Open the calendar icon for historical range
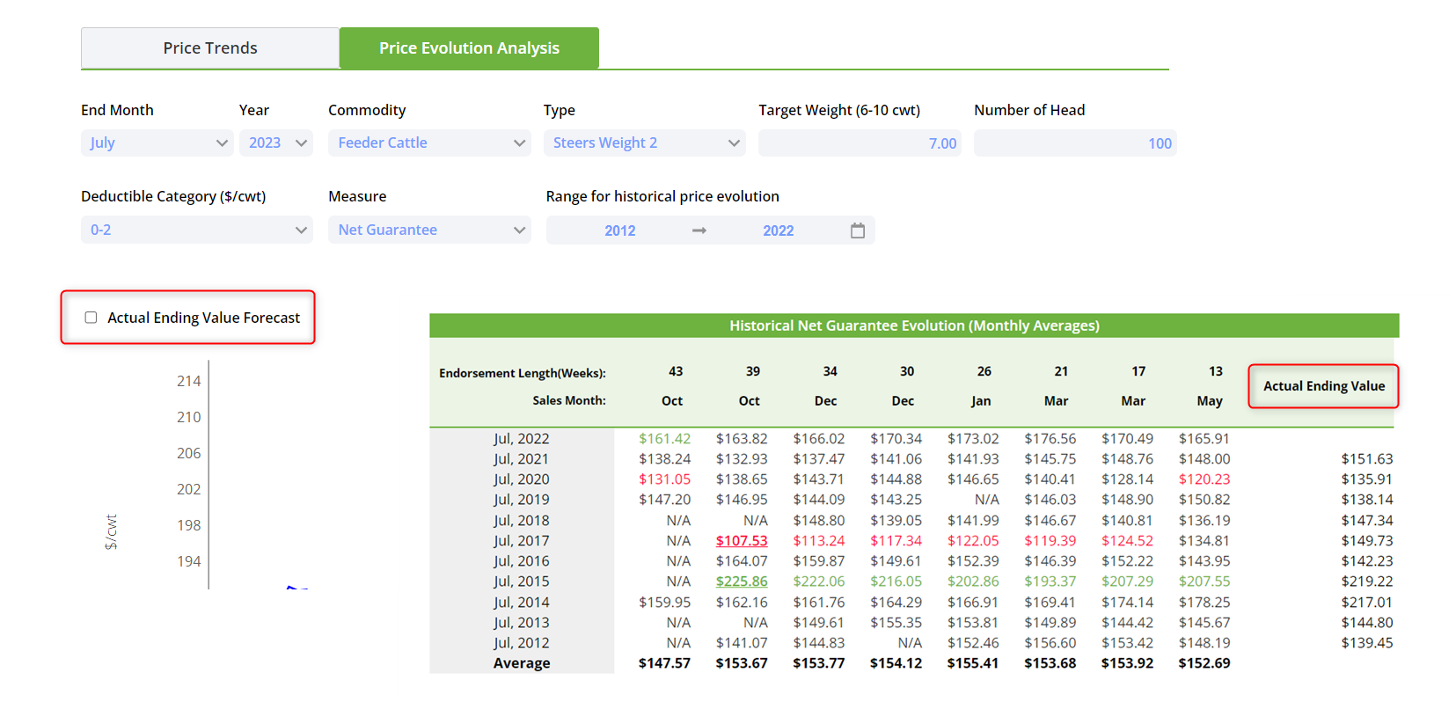This screenshot has height=702, width=1456. (x=858, y=230)
